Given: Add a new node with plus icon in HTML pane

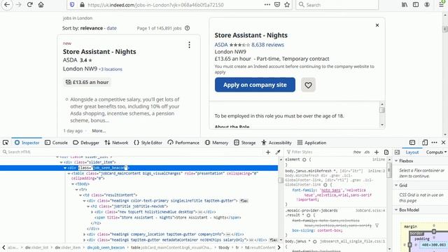Looking at the screenshot, I should pos(268,152).
